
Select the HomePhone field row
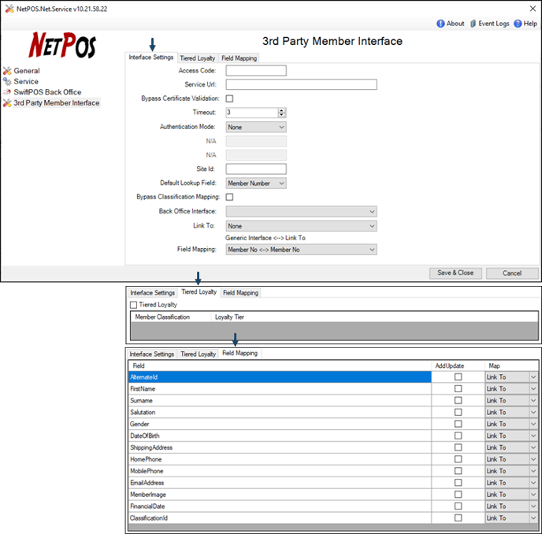280,459
